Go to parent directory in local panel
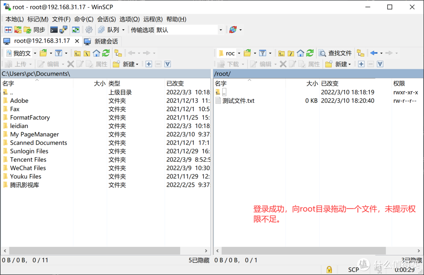The image size is (424, 275). click(x=77, y=53)
